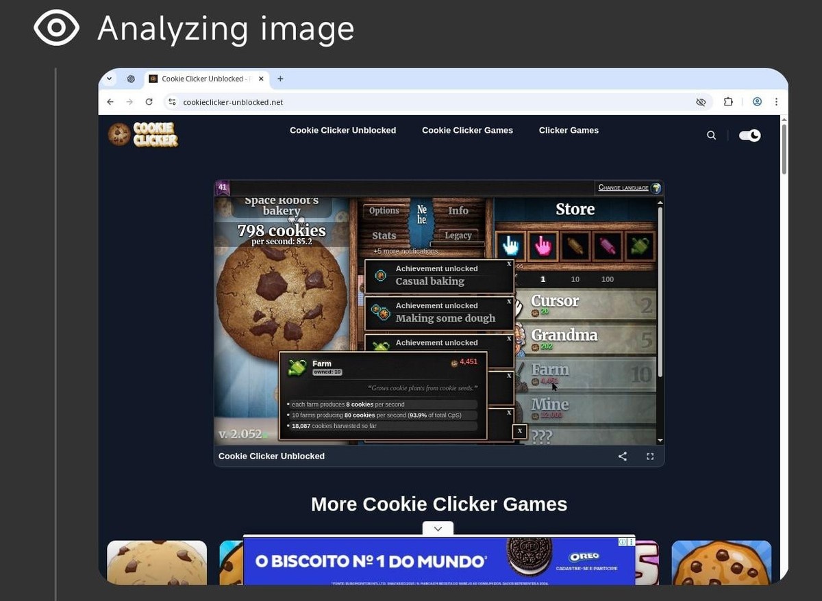
Task: Open the Clicker Games menu item
Action: (x=569, y=130)
